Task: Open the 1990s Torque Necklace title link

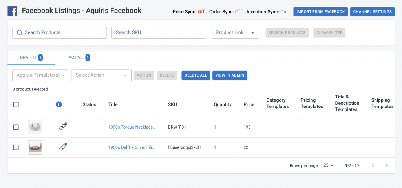Action: (132, 127)
